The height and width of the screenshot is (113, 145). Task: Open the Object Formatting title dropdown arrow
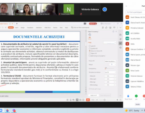click(x=99, y=32)
